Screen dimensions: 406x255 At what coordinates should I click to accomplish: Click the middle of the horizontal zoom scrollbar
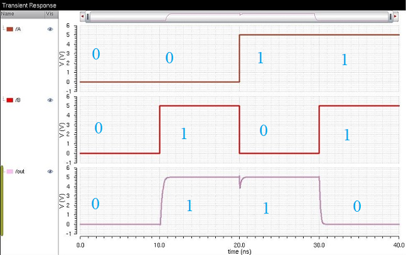click(x=239, y=16)
